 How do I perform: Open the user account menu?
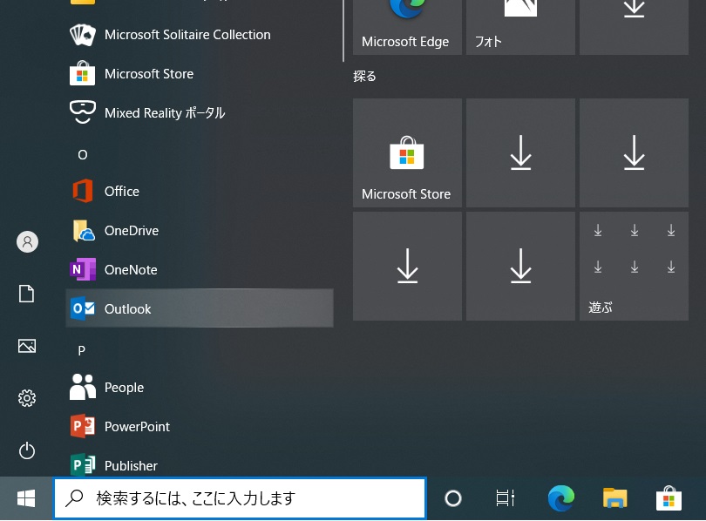coord(27,242)
